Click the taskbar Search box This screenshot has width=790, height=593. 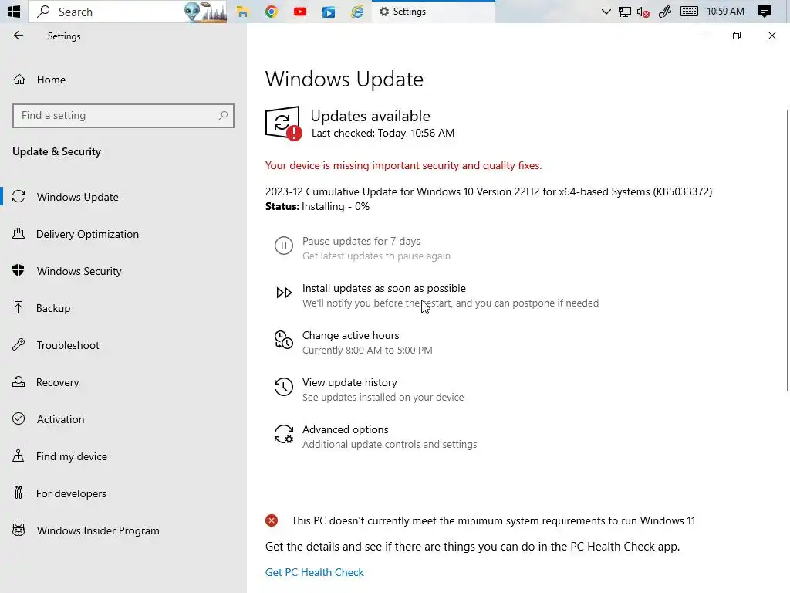pyautogui.click(x=127, y=11)
